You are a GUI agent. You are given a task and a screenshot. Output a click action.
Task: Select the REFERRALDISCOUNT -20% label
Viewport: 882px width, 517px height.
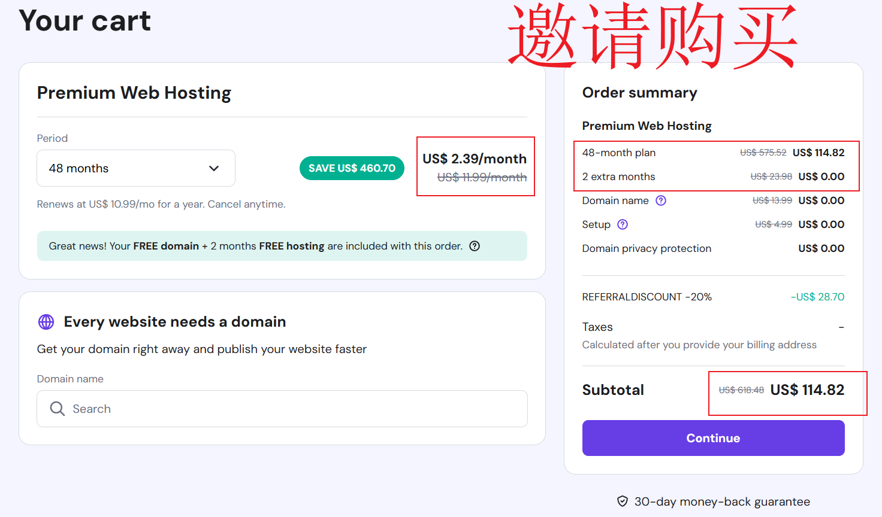coord(647,297)
